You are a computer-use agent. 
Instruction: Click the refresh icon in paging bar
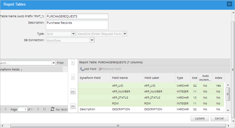52,109
